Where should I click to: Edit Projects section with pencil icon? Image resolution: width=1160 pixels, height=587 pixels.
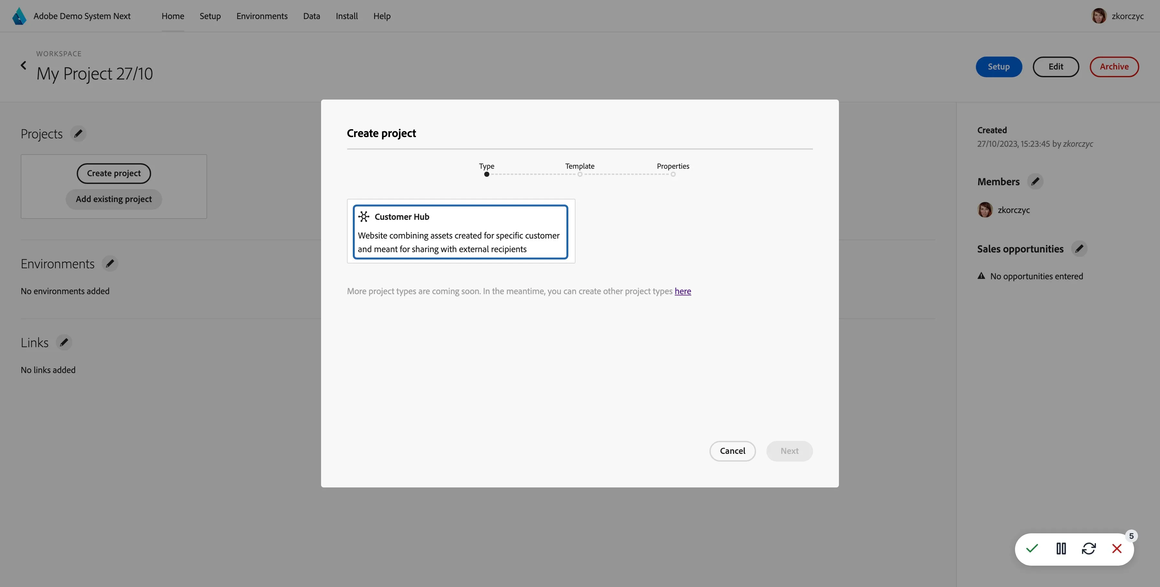(x=78, y=133)
